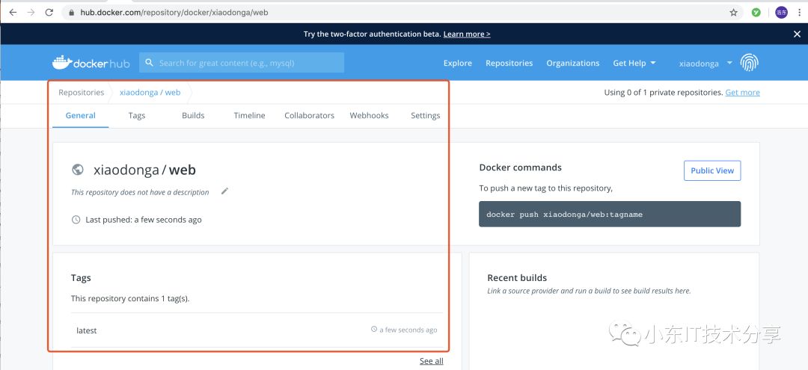Click the search magnifier icon

pos(150,62)
